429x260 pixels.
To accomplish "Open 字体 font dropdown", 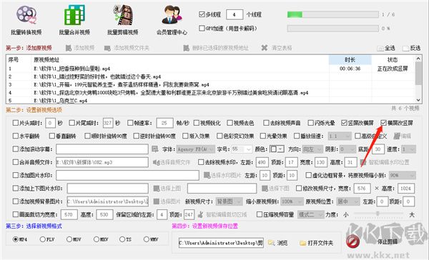I will pos(195,149).
